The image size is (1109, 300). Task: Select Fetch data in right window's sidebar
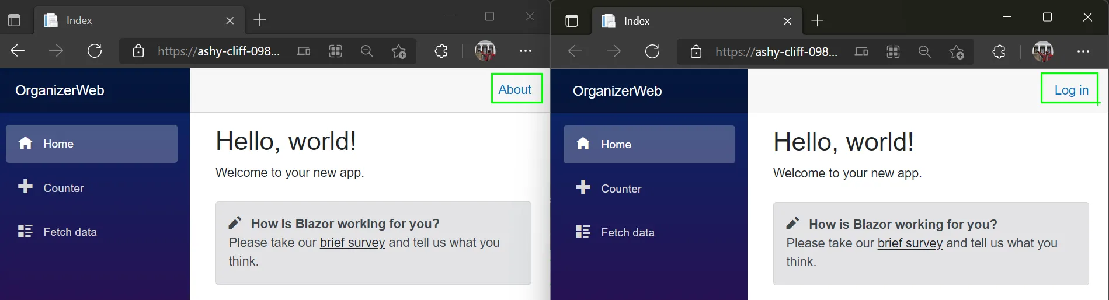tap(627, 232)
